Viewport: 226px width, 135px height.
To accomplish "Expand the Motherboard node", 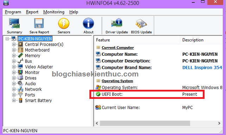I will [x=14, y=50].
